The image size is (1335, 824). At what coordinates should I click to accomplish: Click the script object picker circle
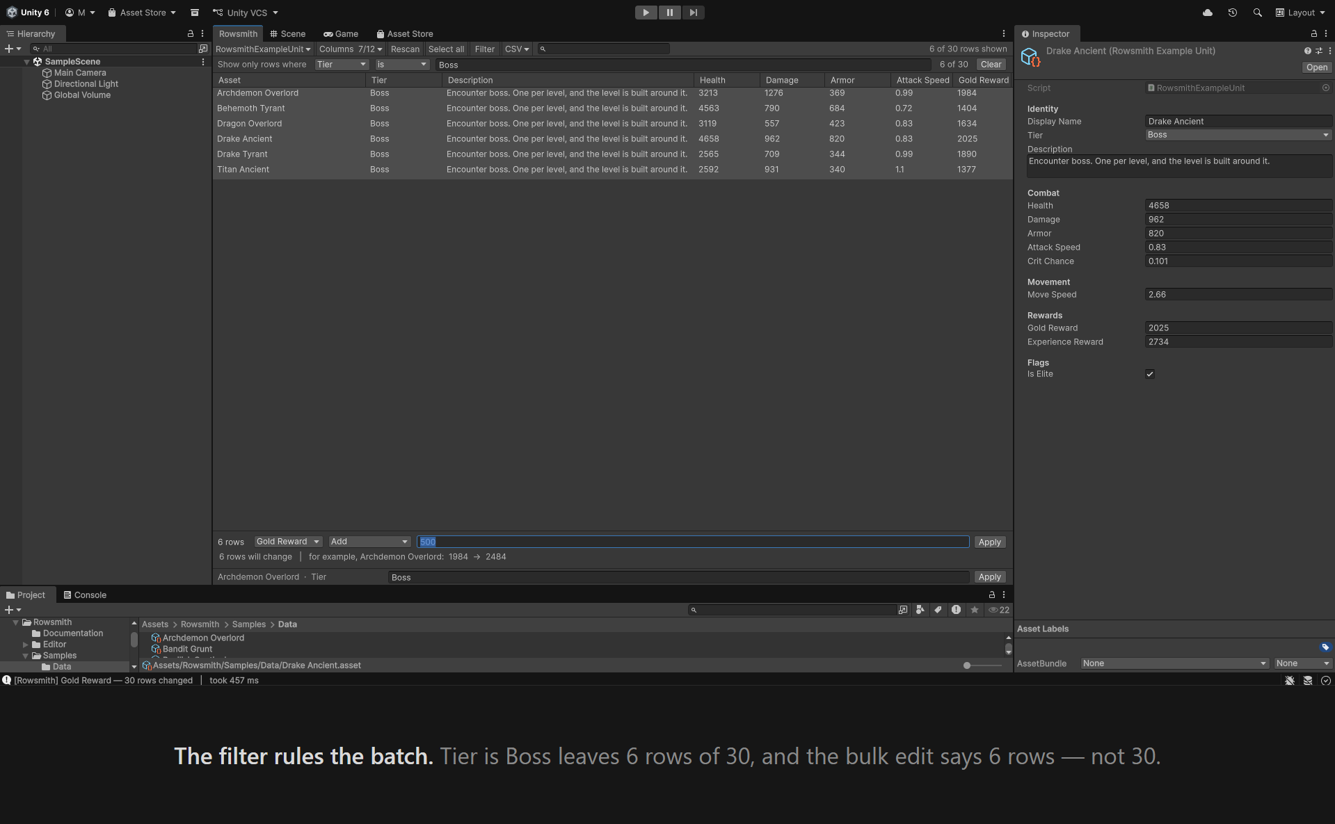point(1325,88)
